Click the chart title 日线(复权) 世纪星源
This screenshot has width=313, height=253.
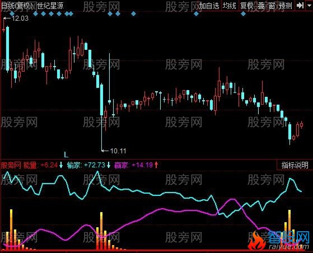tap(32, 6)
